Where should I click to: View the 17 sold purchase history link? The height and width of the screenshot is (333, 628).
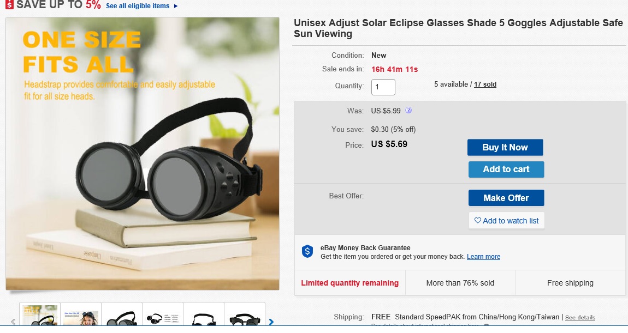tap(485, 84)
